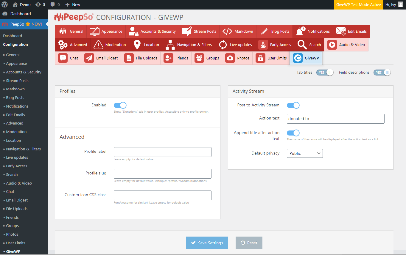Toggle the Field descriptions switch
This screenshot has width=406, height=255.
pyautogui.click(x=382, y=73)
